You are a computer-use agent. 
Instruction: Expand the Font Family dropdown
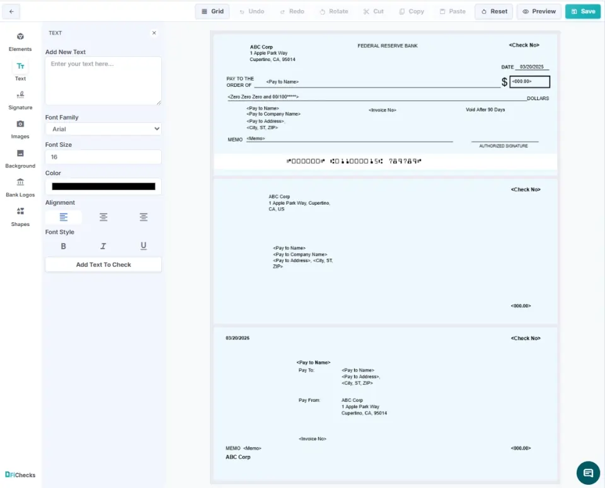(103, 129)
